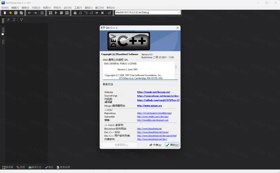Open the 编译器 bottom tab
This screenshot has height=173, width=280.
[x=8, y=167]
